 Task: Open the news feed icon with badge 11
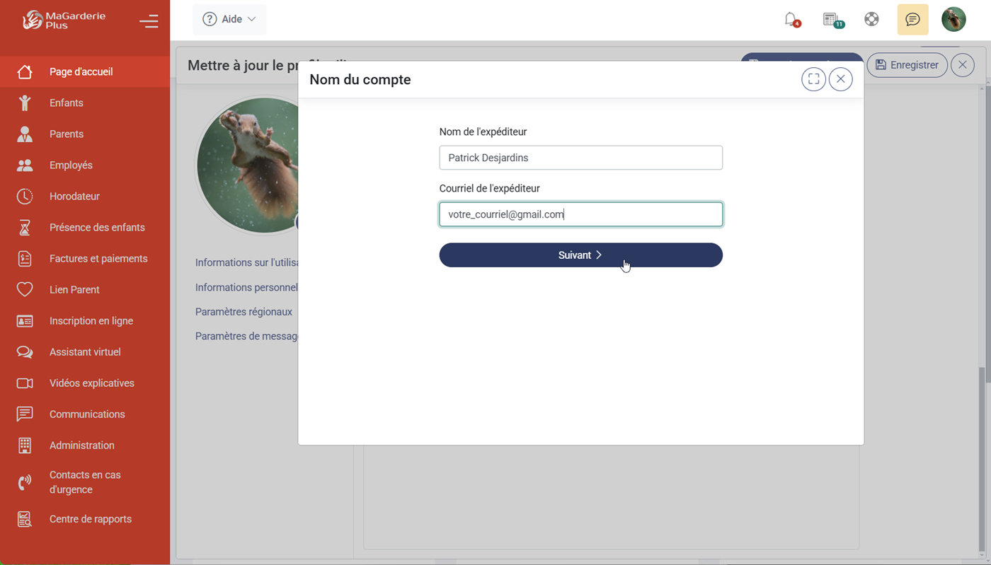(x=832, y=19)
